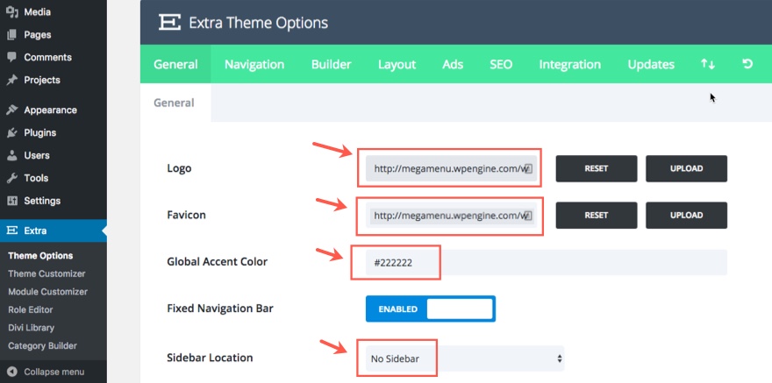Viewport: 772px width, 383px height.
Task: Click the reset-to-defaults circular arrow icon
Action: tap(747, 64)
